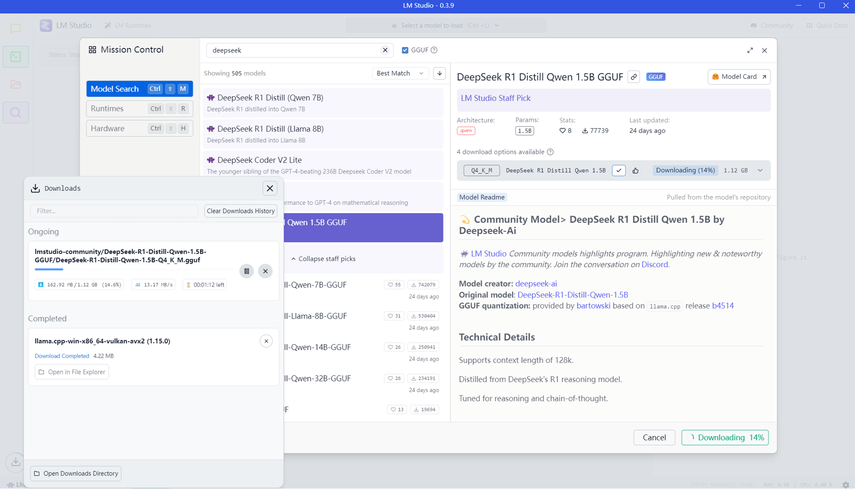
Task: Open the Select a model to load dropdown
Action: tap(446, 25)
